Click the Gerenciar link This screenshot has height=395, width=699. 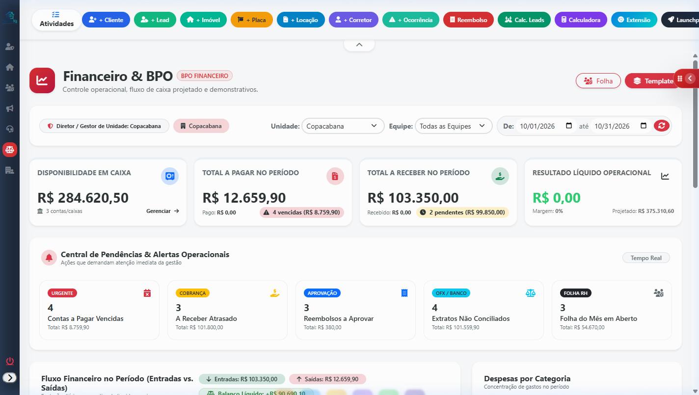coord(163,211)
